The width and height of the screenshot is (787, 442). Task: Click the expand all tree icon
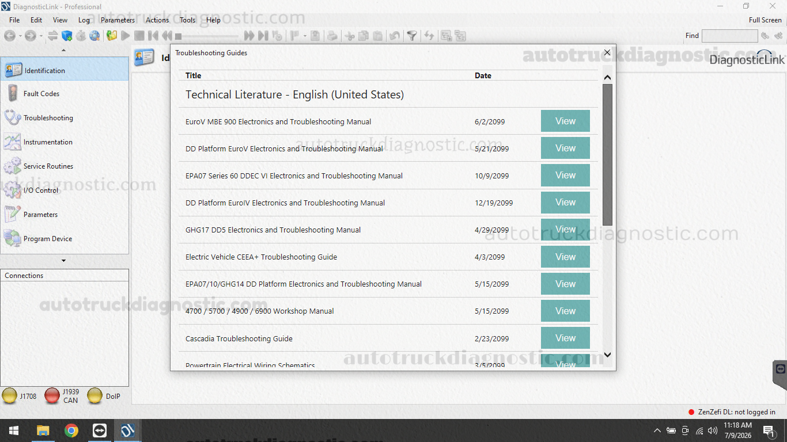pos(447,36)
